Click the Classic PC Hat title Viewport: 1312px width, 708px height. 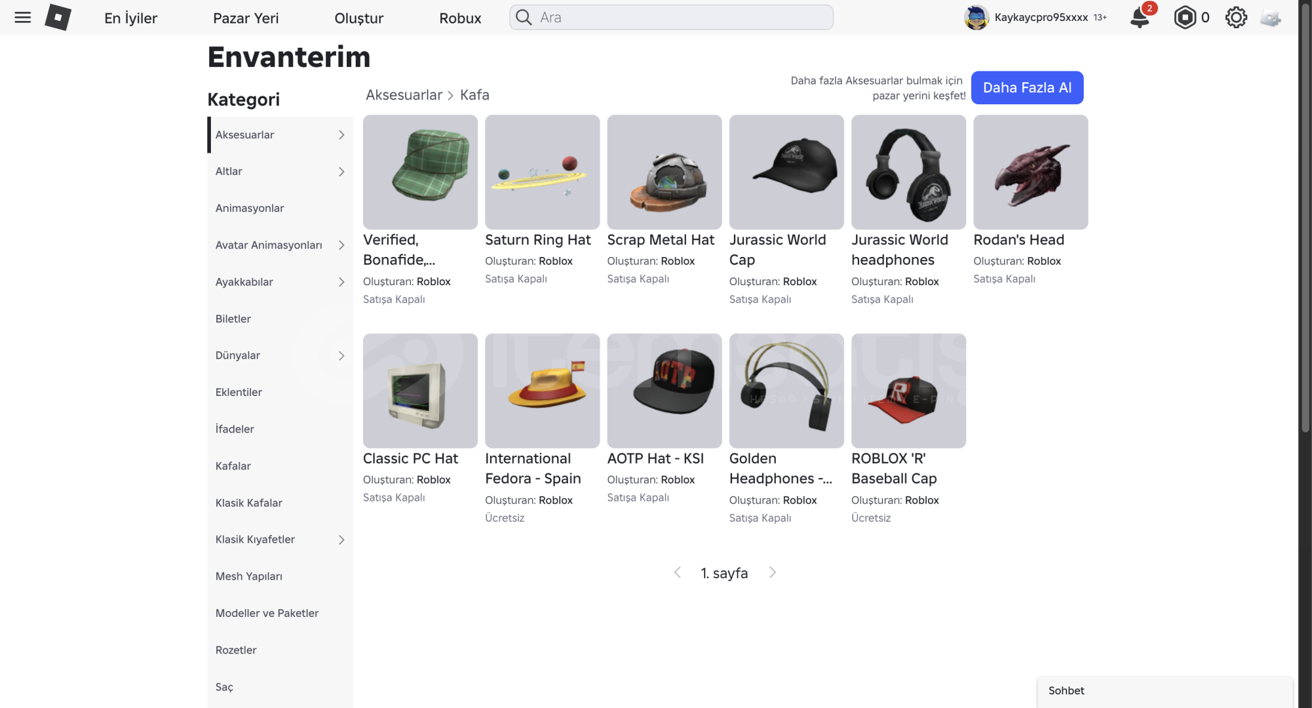(x=410, y=459)
